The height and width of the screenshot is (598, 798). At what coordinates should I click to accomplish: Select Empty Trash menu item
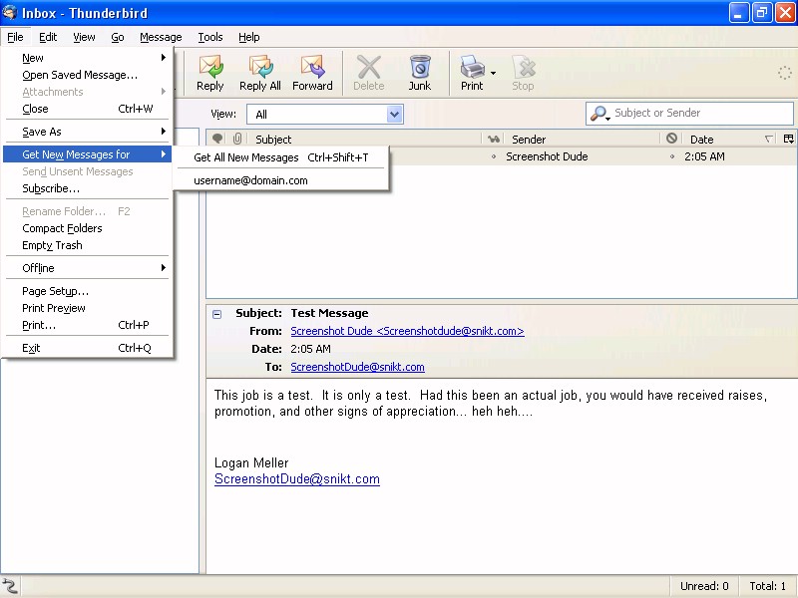[x=88, y=245]
